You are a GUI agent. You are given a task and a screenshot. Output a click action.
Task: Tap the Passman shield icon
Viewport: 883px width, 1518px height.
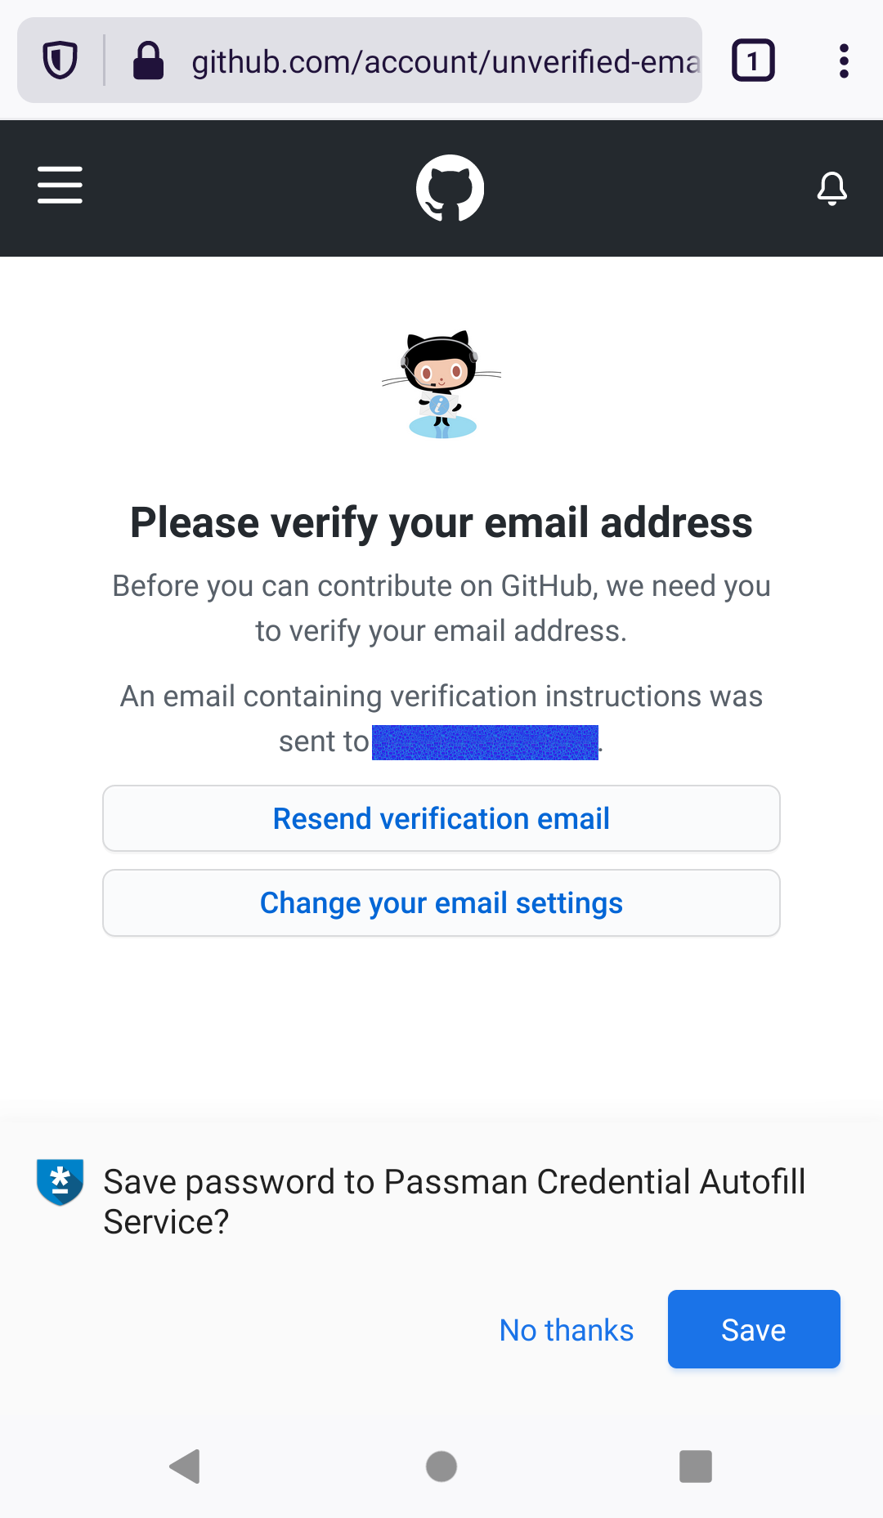[60, 1182]
